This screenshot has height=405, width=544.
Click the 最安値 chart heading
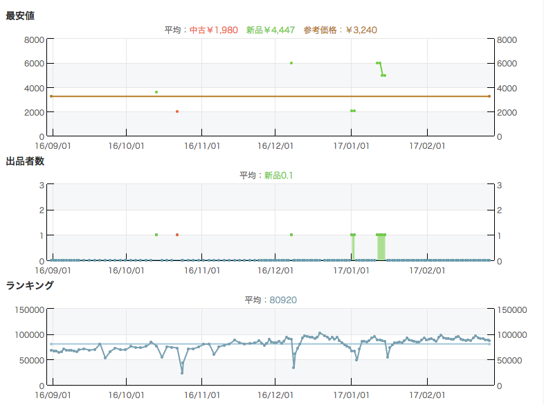coord(20,15)
